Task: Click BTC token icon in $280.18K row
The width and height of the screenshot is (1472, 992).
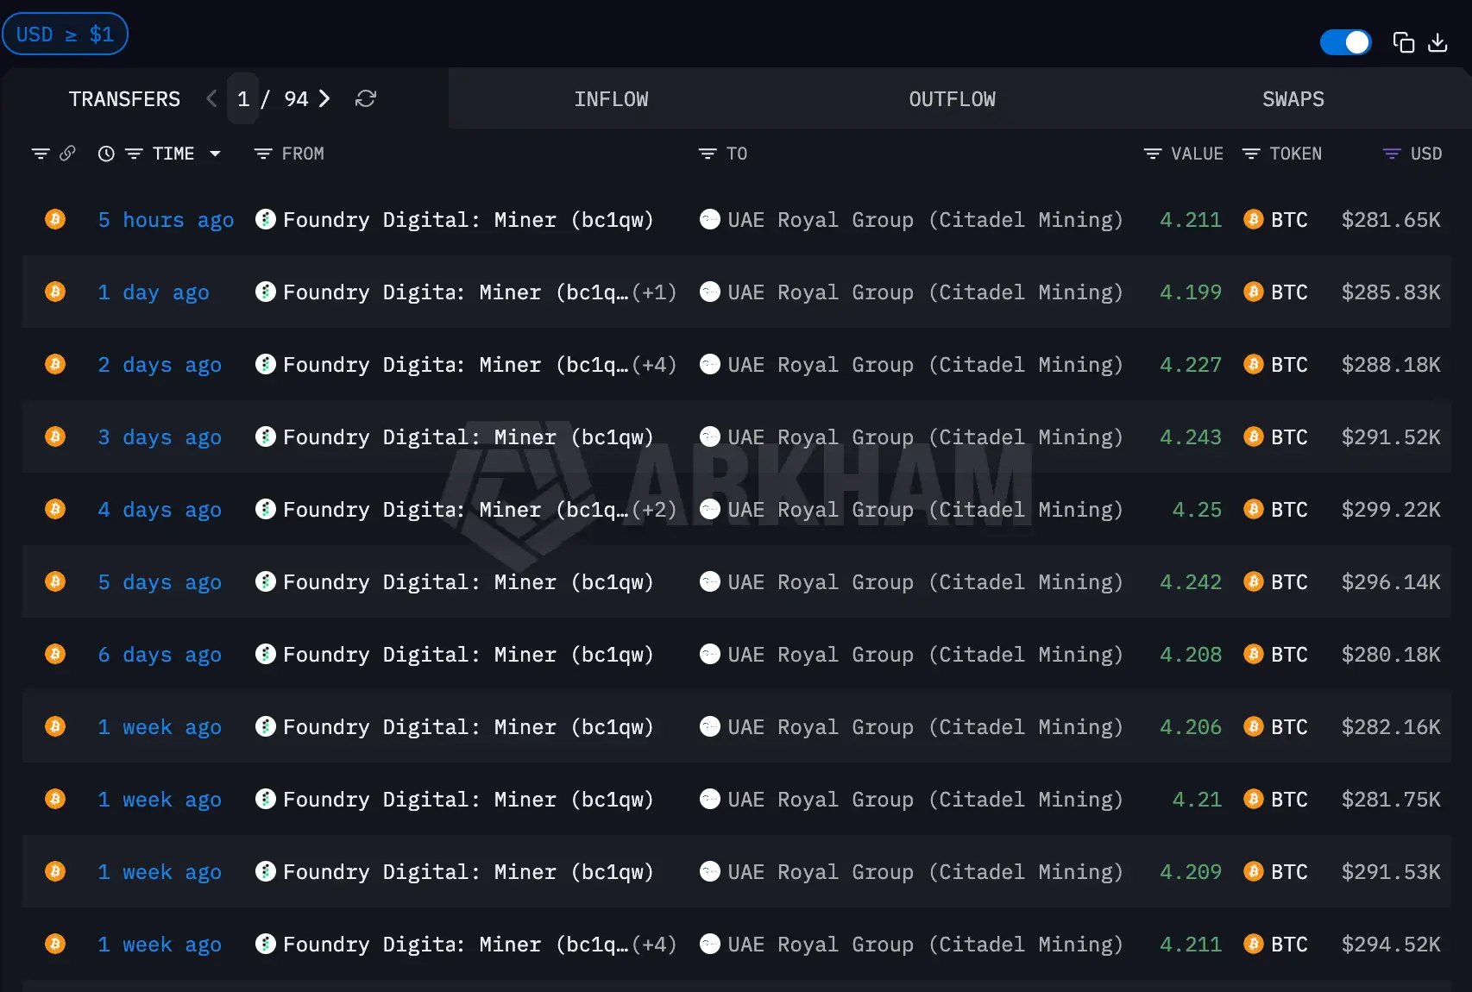Action: click(x=1254, y=654)
